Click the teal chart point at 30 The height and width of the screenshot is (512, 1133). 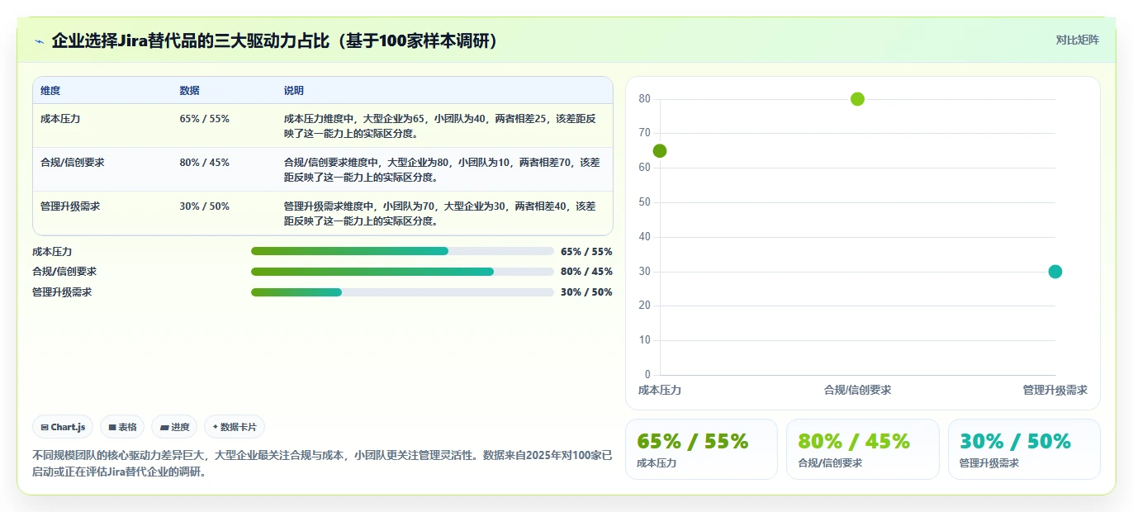click(x=1055, y=272)
